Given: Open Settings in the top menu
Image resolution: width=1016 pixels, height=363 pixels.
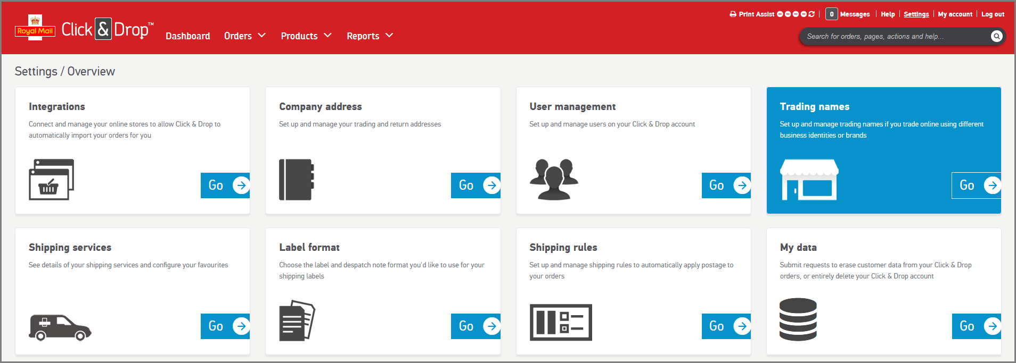Looking at the screenshot, I should pos(916,14).
